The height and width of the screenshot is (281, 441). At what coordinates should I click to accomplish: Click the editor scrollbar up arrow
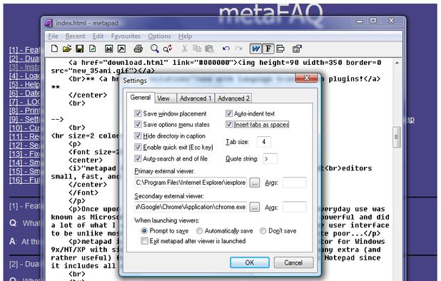pos(397,63)
